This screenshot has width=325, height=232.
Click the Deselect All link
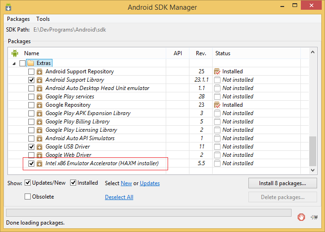[x=119, y=197]
